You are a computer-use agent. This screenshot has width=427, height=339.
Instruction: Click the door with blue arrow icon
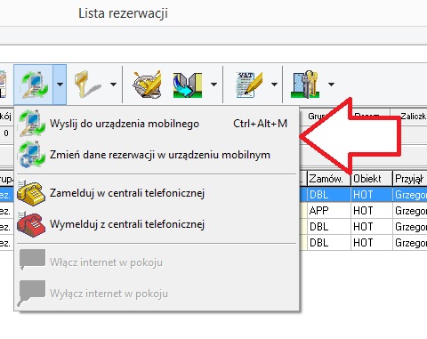coord(188,85)
